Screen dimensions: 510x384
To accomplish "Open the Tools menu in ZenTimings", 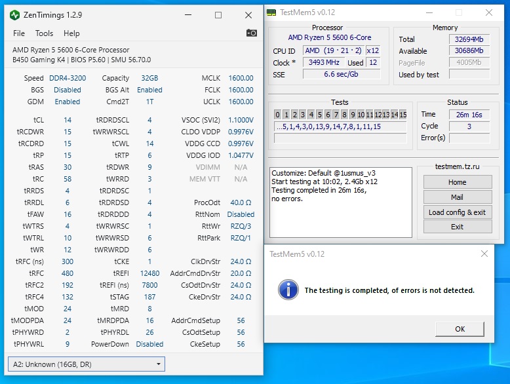I will pyautogui.click(x=44, y=33).
